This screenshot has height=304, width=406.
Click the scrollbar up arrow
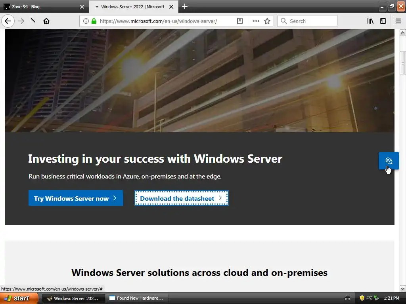click(402, 32)
